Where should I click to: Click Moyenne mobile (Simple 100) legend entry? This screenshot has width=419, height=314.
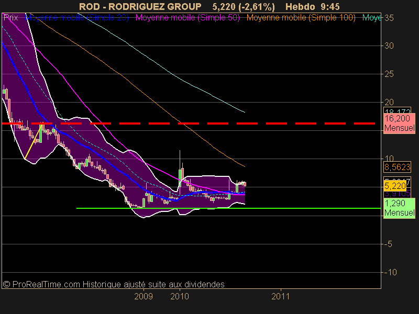(301, 18)
